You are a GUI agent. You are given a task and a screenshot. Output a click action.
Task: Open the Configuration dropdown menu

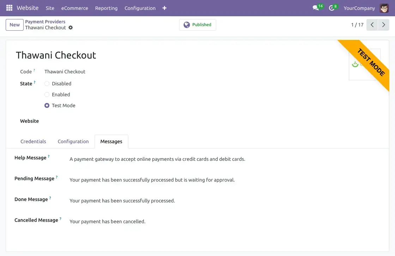tap(140, 8)
